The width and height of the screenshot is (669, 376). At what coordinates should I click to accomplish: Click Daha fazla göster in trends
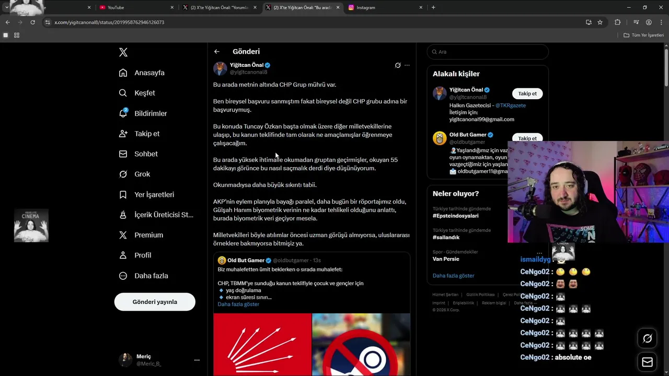(453, 276)
